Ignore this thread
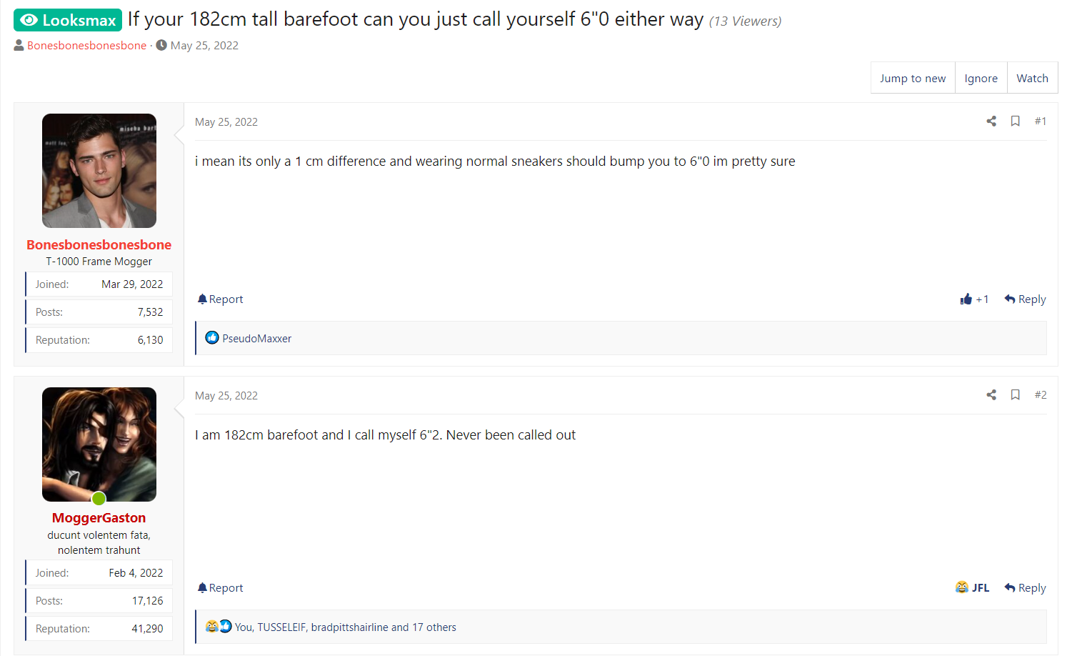Viewport: 1072px width, 656px height. click(x=981, y=78)
